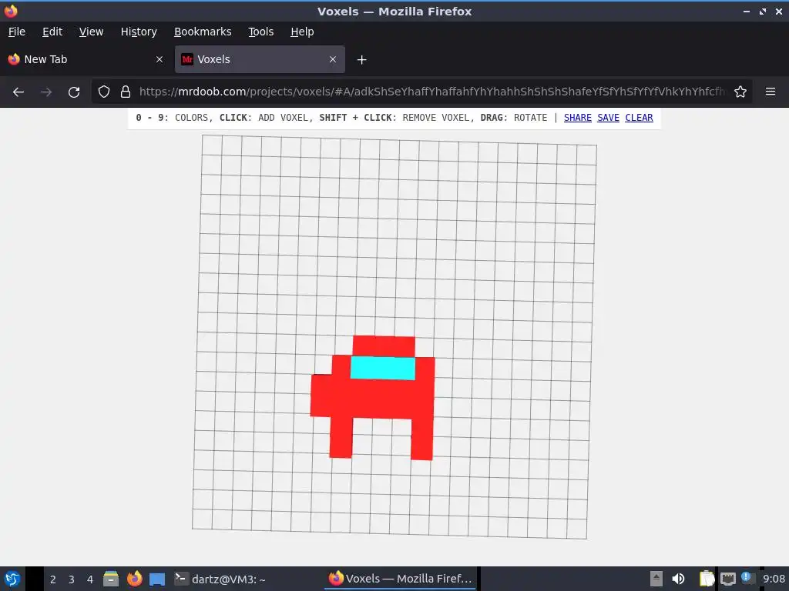Bookmark this page with the star icon
Image resolution: width=789 pixels, height=591 pixels.
[x=740, y=92]
